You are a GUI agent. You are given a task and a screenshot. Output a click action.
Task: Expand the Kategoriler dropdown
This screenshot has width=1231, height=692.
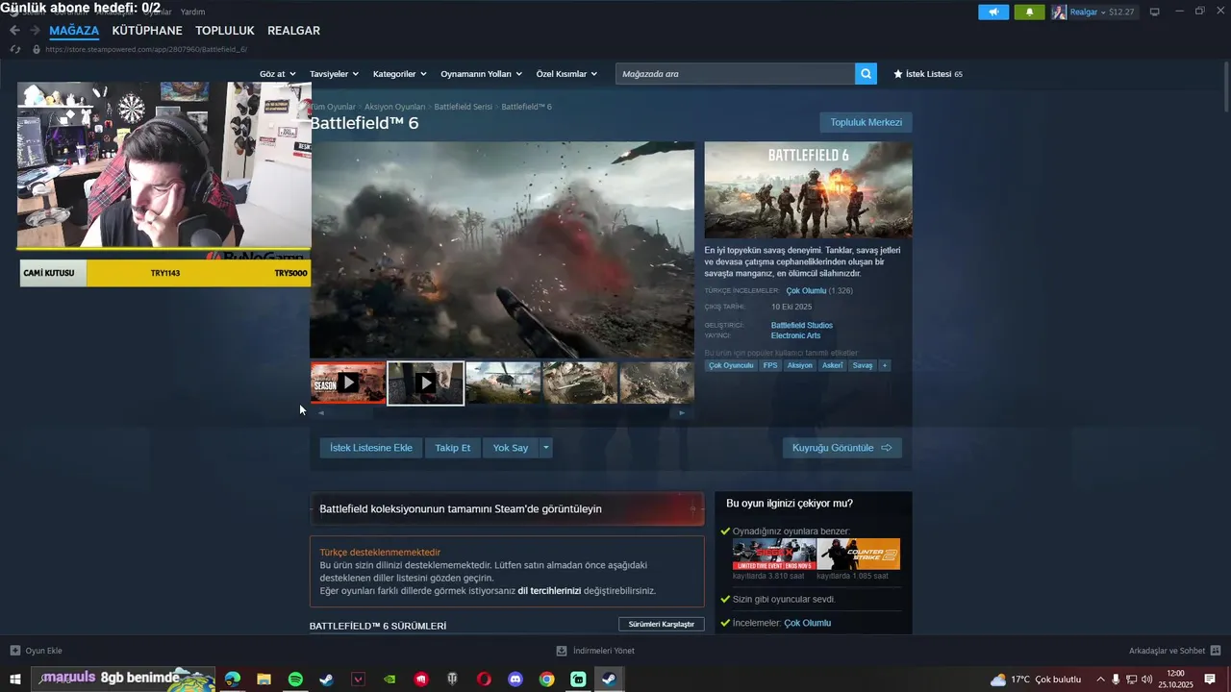coord(399,74)
